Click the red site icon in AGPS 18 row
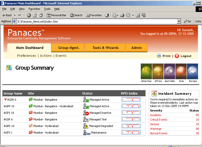 pos(31,113)
